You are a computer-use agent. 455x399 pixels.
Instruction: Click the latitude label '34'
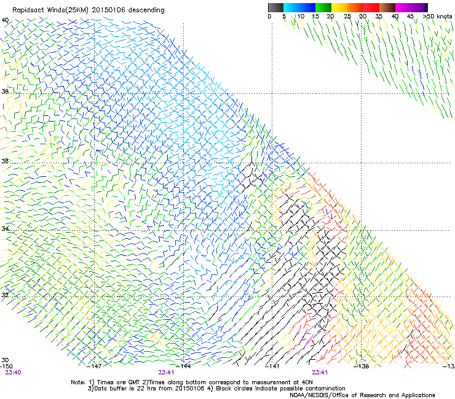pyautogui.click(x=5, y=228)
